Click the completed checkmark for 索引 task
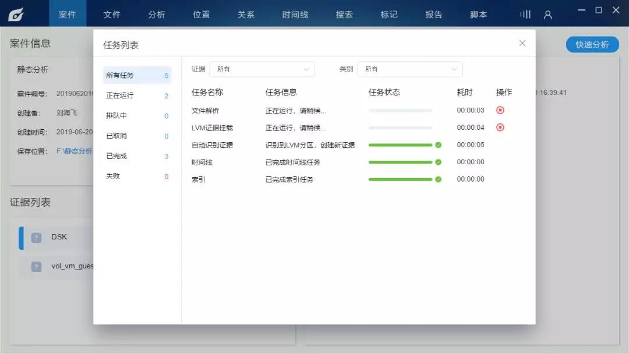 pos(438,179)
